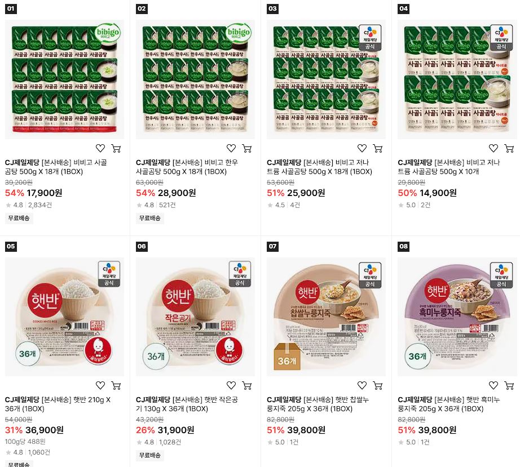This screenshot has height=467, width=520.
Task: View 햇반 작은공기 product image
Action: [195, 317]
